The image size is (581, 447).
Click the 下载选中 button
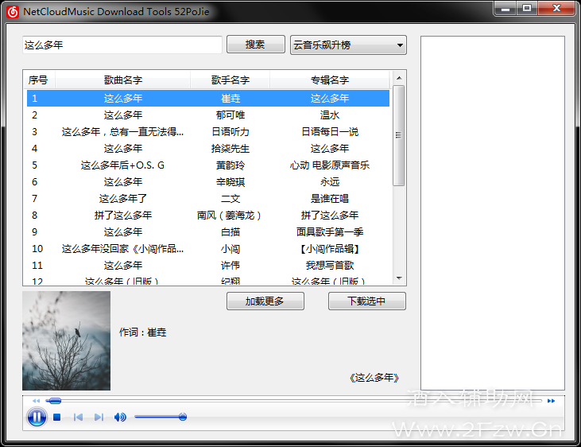[367, 301]
